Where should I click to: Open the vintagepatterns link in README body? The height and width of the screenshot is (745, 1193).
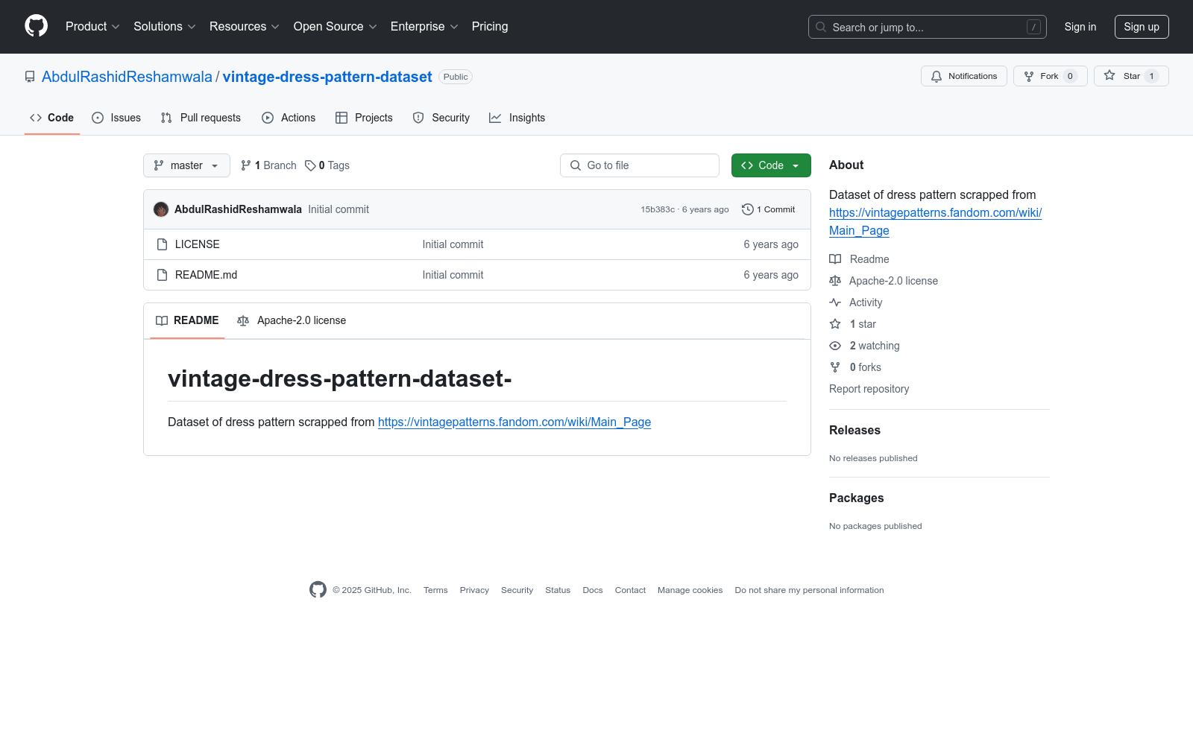click(514, 422)
